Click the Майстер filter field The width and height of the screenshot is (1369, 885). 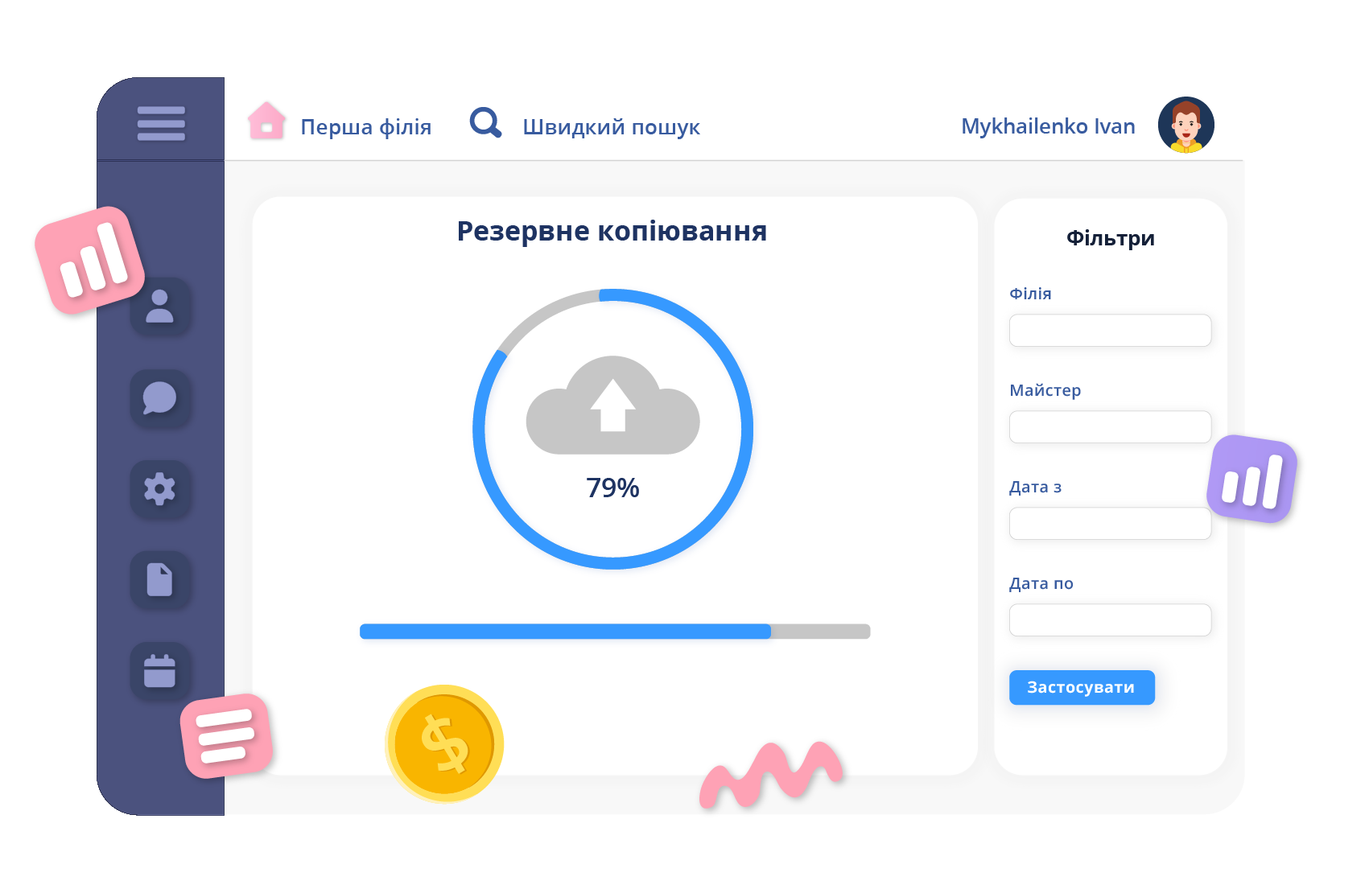pyautogui.click(x=1110, y=427)
